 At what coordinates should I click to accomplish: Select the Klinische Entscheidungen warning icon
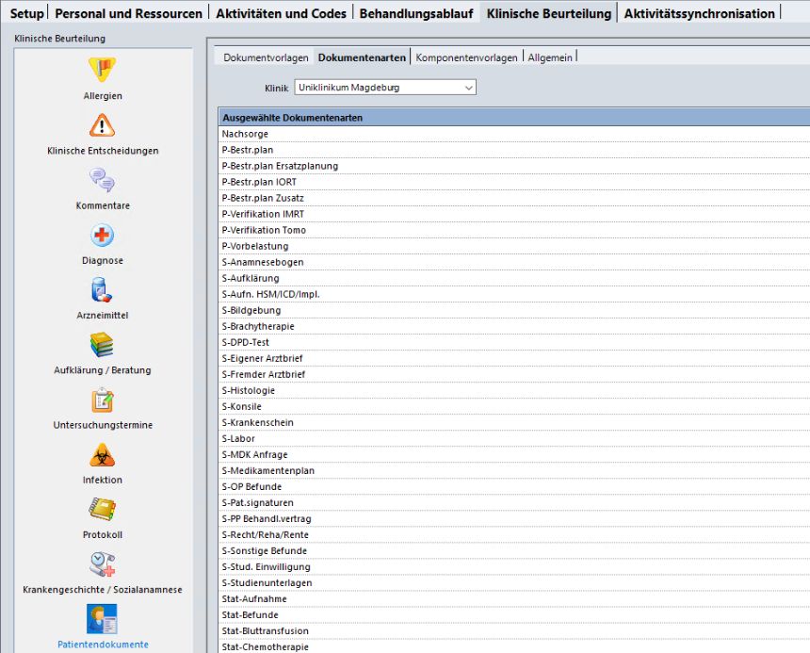(x=102, y=125)
